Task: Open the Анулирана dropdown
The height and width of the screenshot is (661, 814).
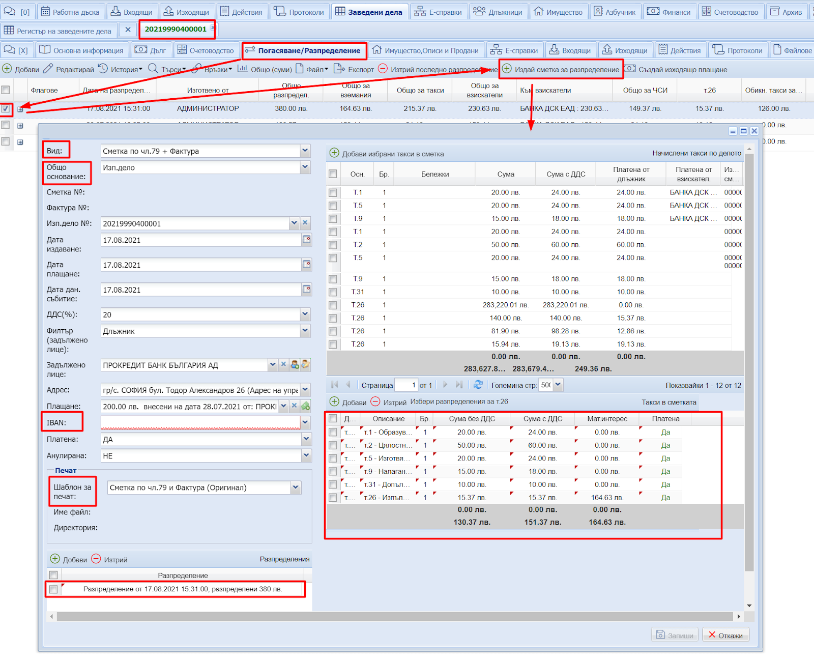Action: tap(306, 455)
